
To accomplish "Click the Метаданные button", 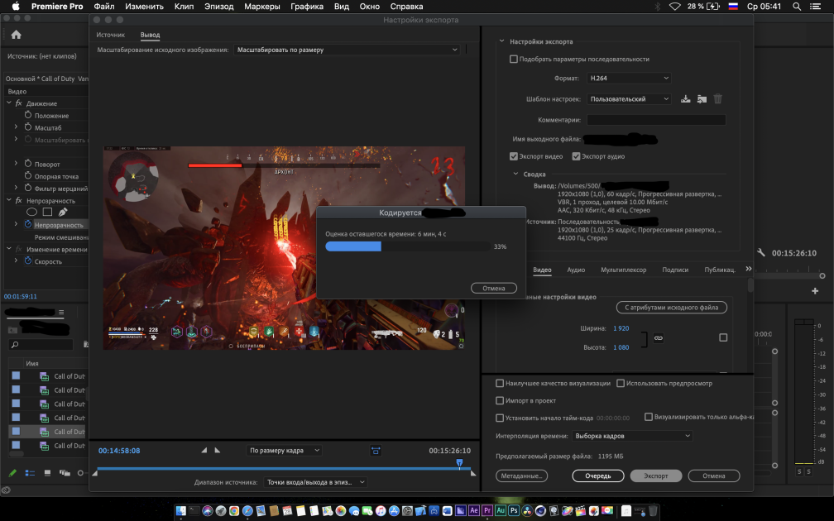I will (x=521, y=476).
